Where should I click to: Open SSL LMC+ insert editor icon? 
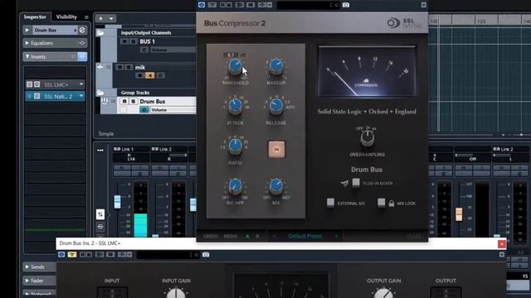point(37,84)
